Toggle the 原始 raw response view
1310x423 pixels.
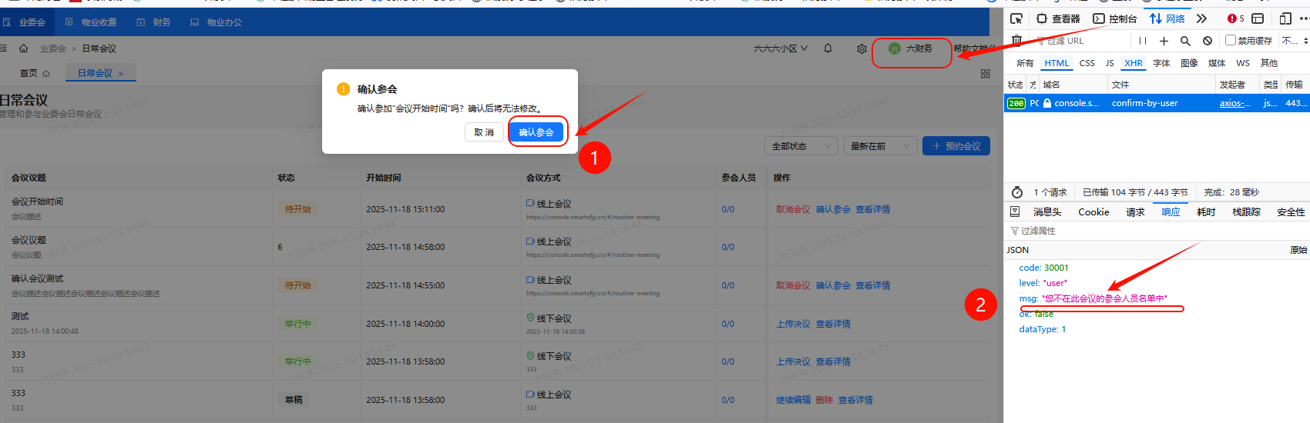pos(1298,250)
